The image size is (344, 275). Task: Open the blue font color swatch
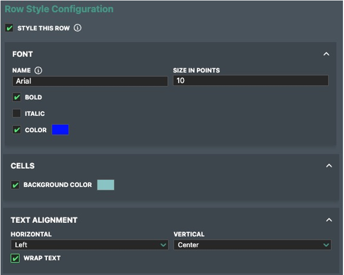[x=60, y=130]
